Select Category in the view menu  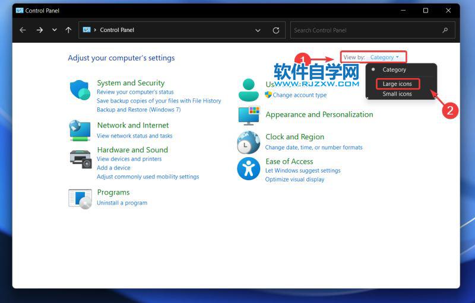point(394,69)
